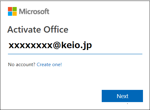Viewport: 150px width, 110px height.
Task: Click the red square of Microsoft logo
Action: pyautogui.click(x=10, y=9)
